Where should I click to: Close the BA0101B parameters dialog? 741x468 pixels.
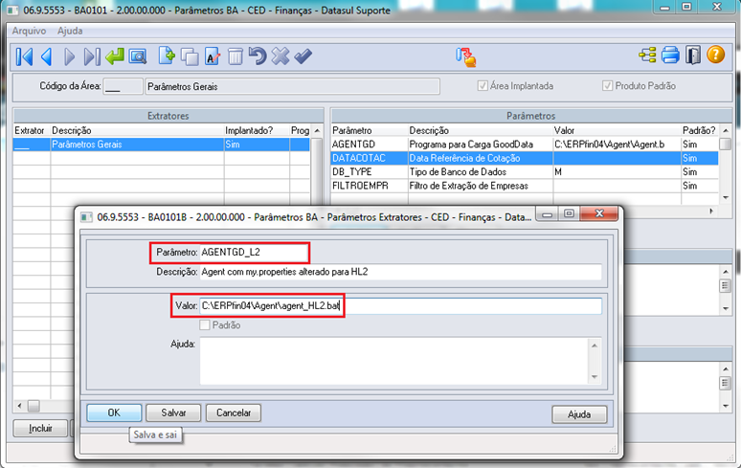click(x=598, y=214)
